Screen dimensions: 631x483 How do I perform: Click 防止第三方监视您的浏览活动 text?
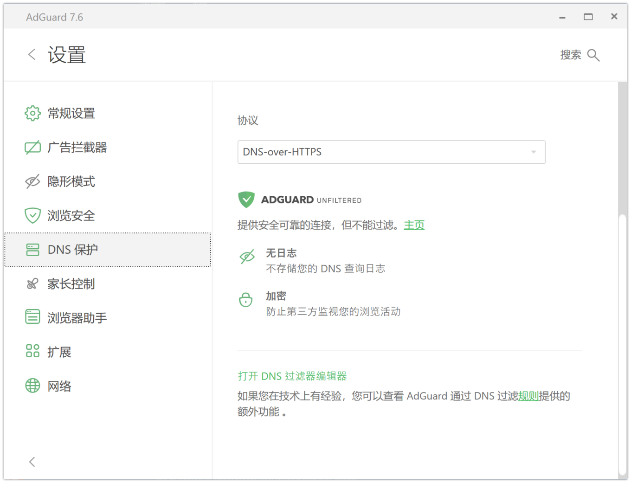coord(333,312)
